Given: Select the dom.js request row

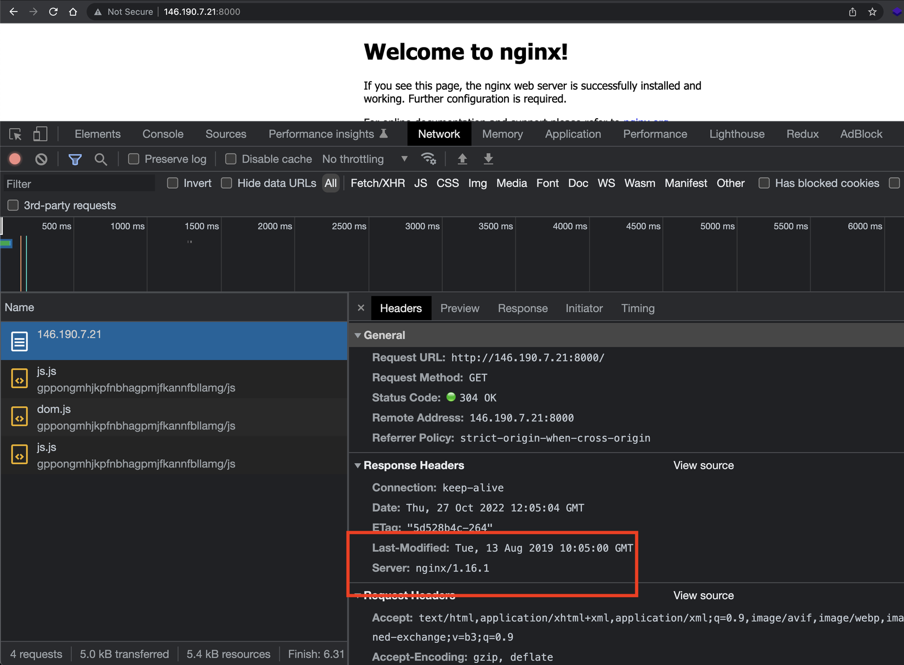Looking at the screenshot, I should [174, 417].
